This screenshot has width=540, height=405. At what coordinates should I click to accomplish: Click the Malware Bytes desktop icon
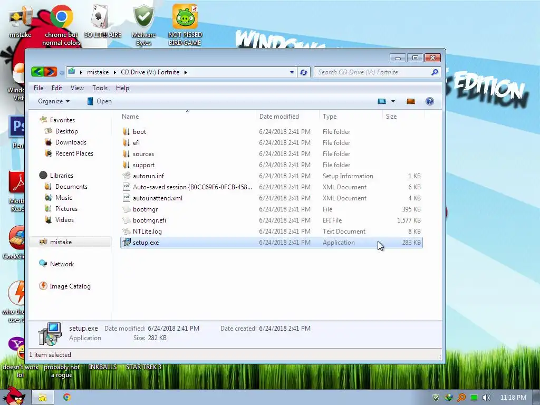(x=143, y=25)
